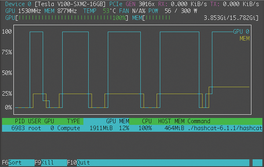Viewport: 264px width, 167px height.
Task: Click the CPU column header
Action: [147, 121]
